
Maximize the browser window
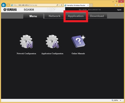pyautogui.click(x=116, y=2)
